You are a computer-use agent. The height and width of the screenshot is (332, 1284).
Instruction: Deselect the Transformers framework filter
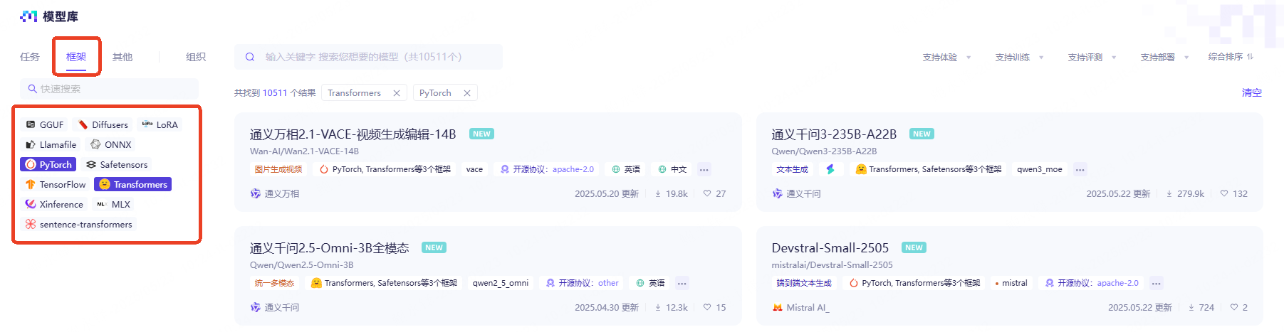pos(133,184)
